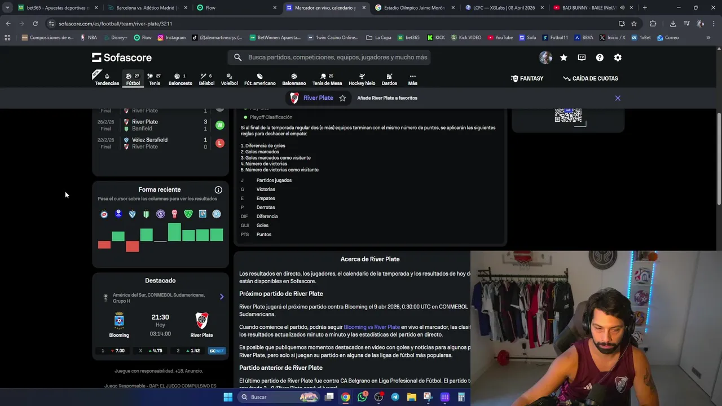Viewport: 722px width, 406px height.
Task: Click the first red form bar
Action: 104,245
